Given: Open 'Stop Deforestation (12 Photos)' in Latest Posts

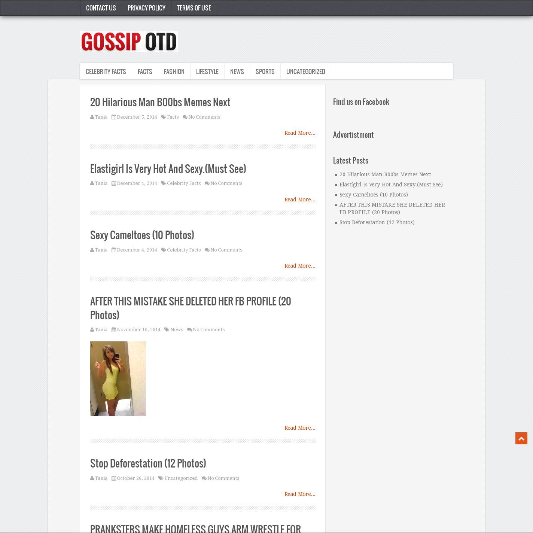Looking at the screenshot, I should click(377, 222).
